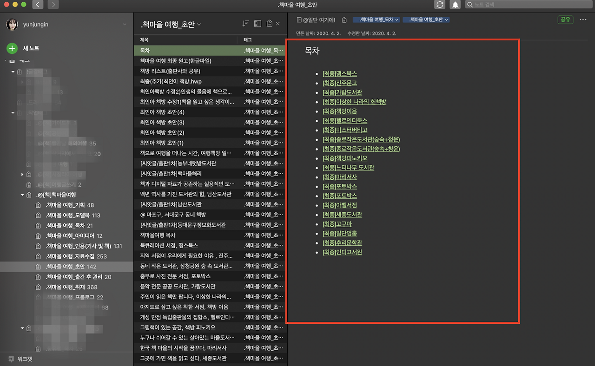Image resolution: width=595 pixels, height=366 pixels.
Task: Open the more actions ellipsis menu
Action: pos(583,20)
